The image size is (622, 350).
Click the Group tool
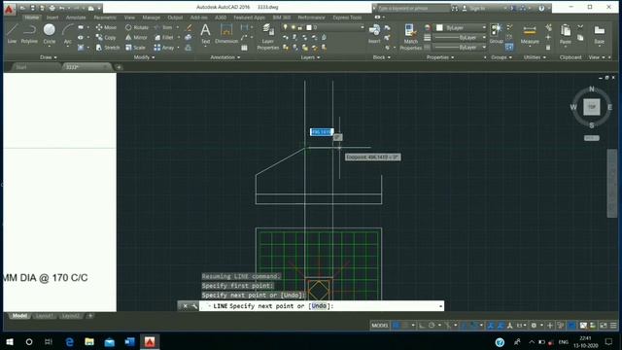point(496,33)
